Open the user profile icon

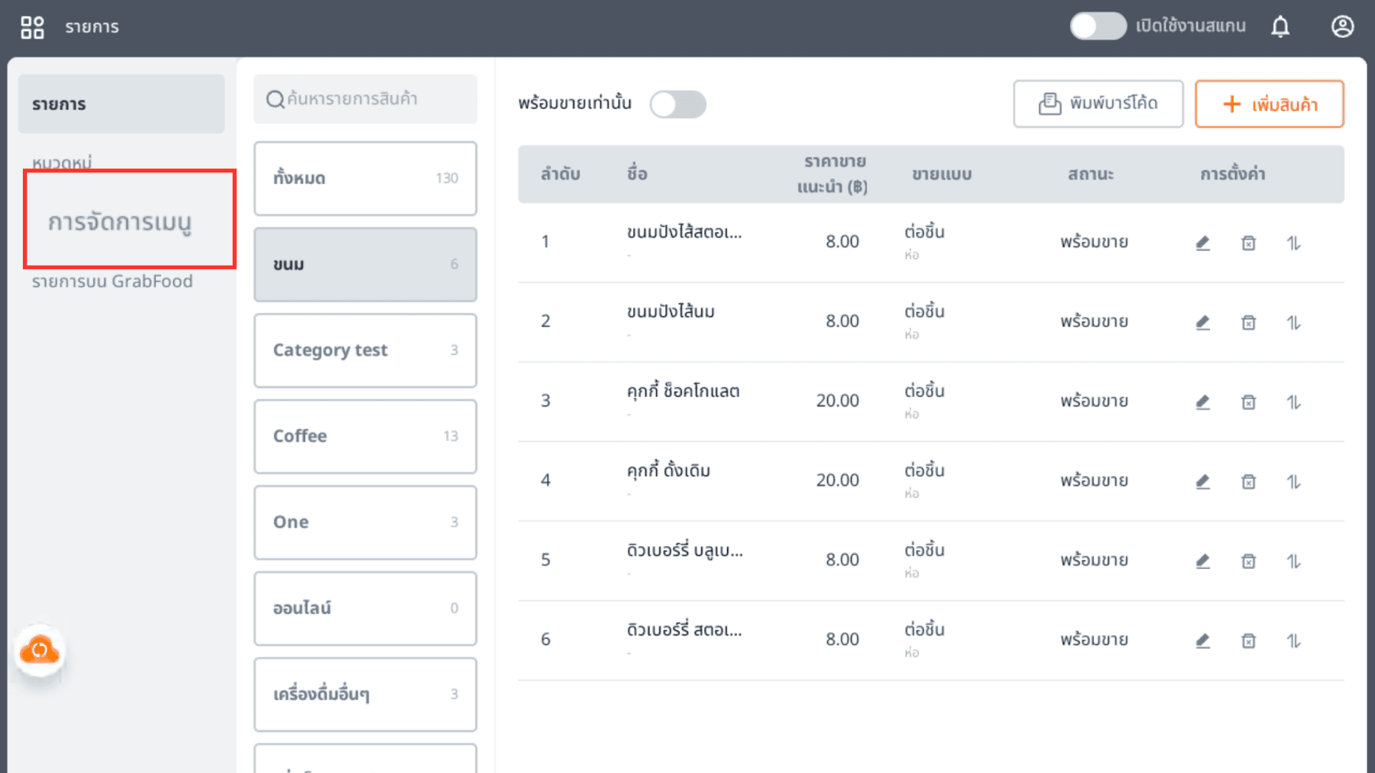1342,27
